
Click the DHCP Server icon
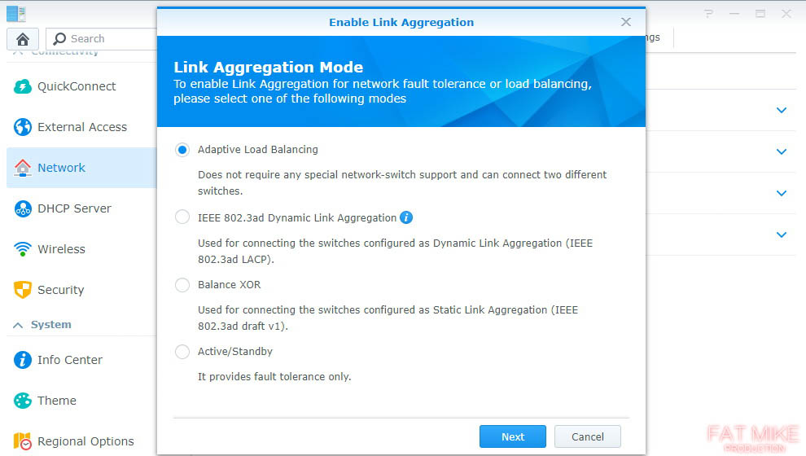23,208
